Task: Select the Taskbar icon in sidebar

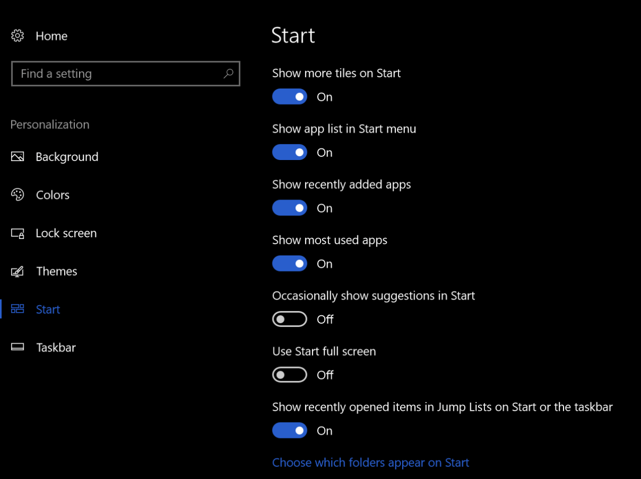Action: tap(18, 347)
